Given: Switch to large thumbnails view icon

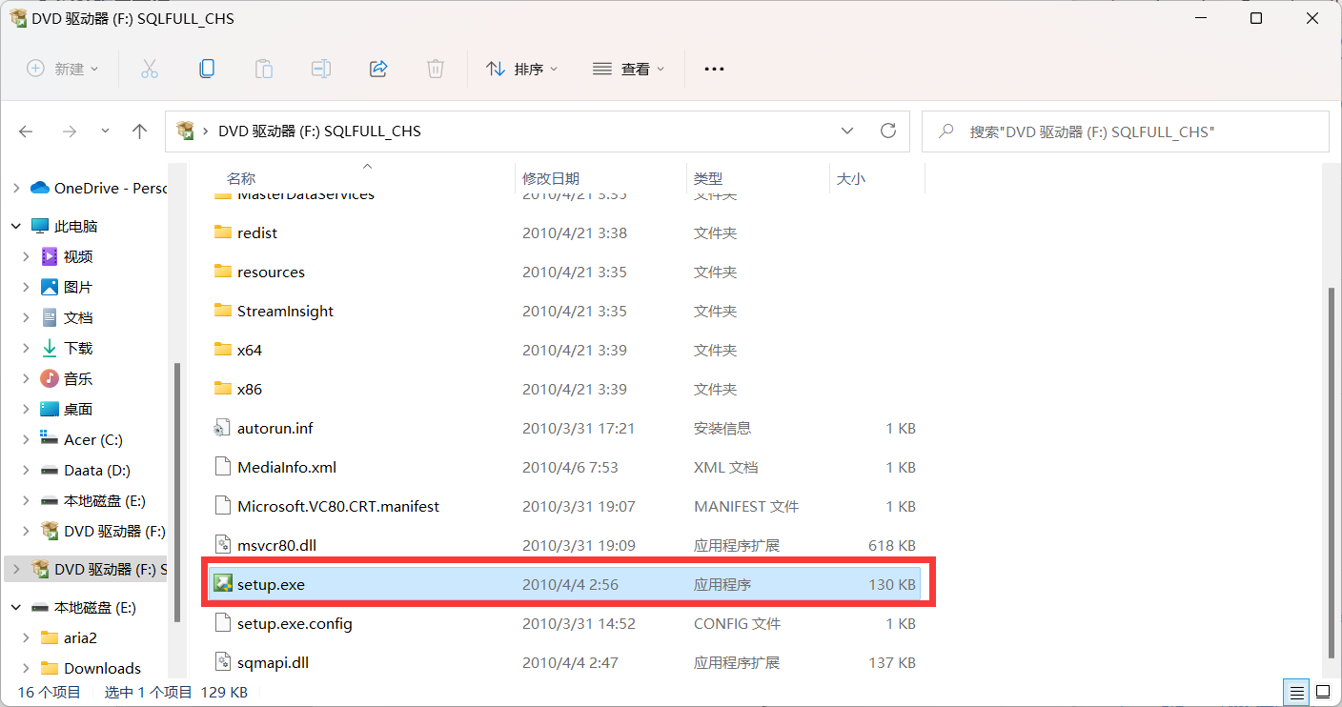Looking at the screenshot, I should (1323, 691).
